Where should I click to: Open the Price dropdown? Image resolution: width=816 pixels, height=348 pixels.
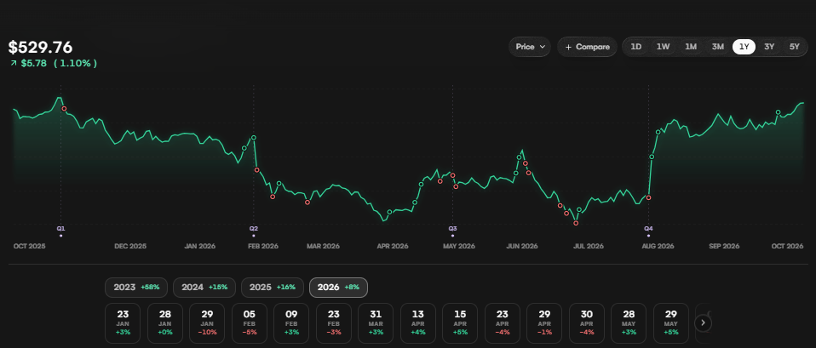pos(530,47)
